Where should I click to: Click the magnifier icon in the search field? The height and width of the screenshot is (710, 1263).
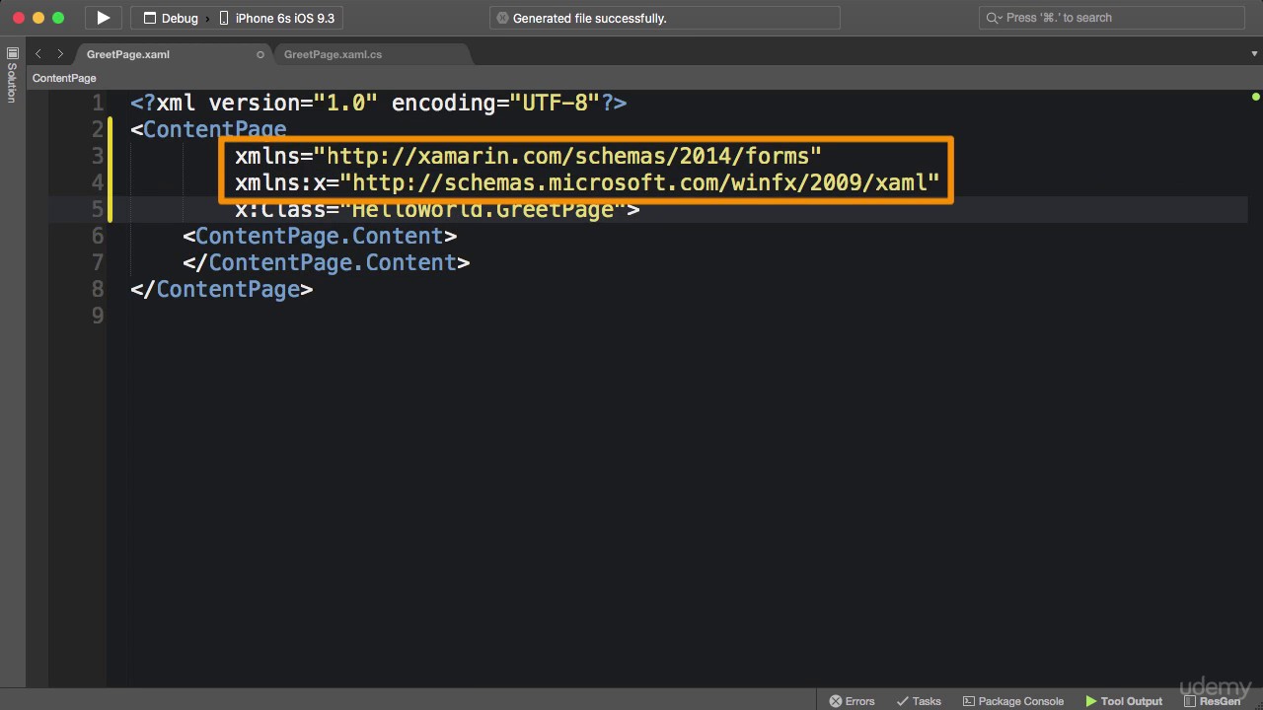coord(995,18)
